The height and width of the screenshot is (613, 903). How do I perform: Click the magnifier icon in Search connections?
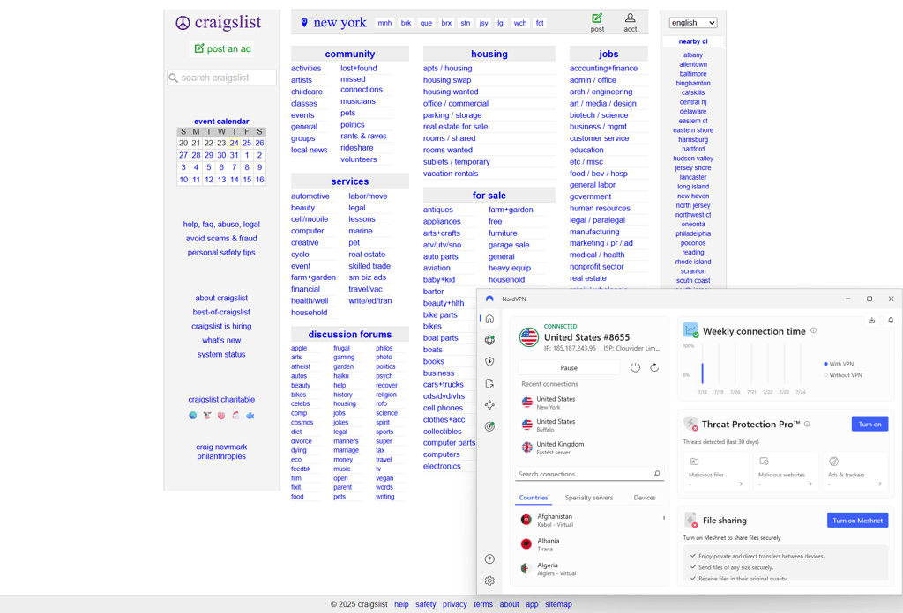point(657,473)
